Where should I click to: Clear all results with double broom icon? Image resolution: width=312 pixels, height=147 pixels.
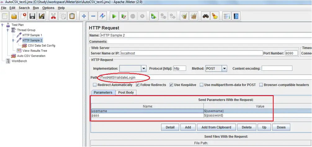194,16
